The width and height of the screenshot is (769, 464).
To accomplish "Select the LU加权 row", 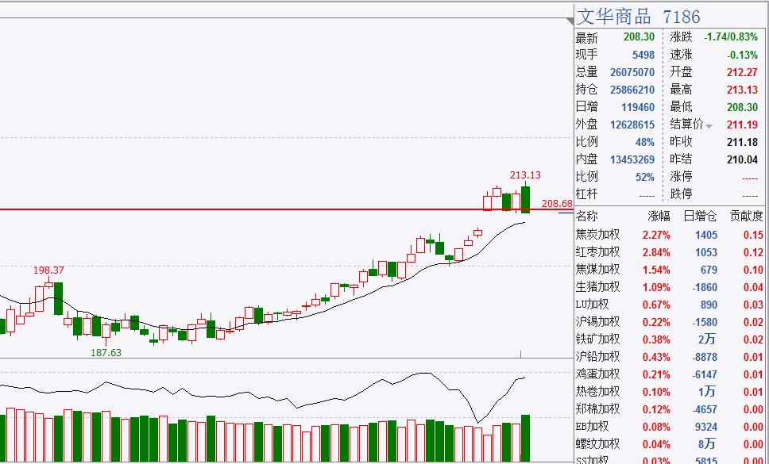I will tap(670, 305).
